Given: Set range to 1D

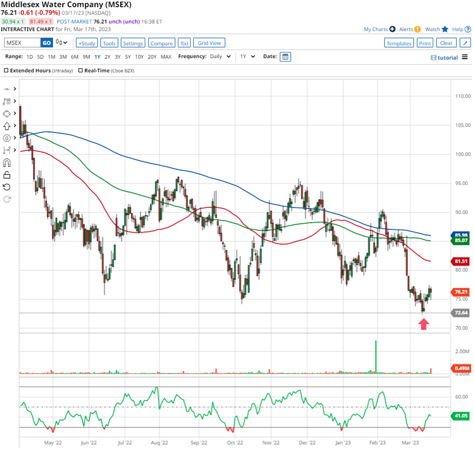Looking at the screenshot, I should pyautogui.click(x=30, y=57).
